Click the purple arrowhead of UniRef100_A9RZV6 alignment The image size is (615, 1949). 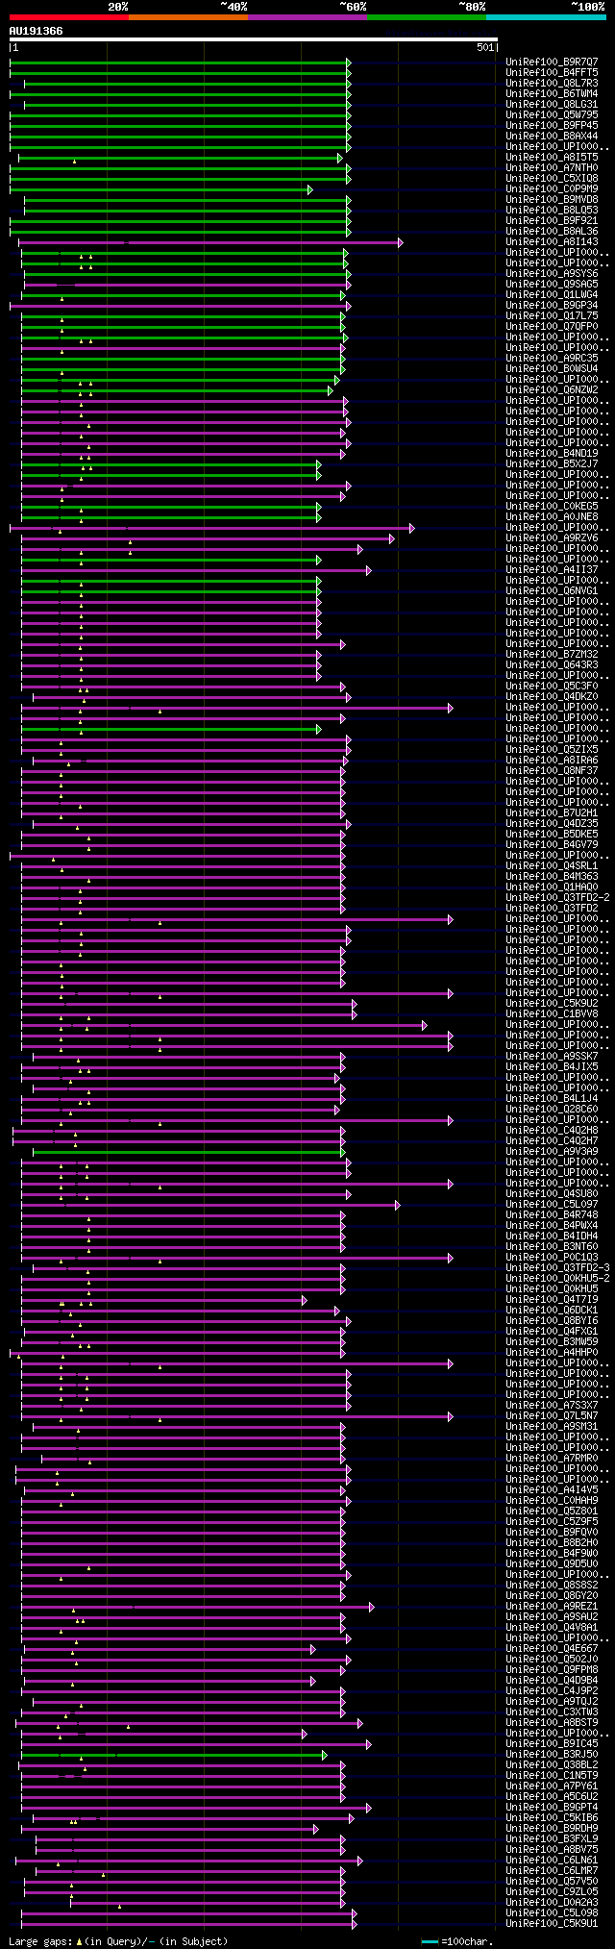pyautogui.click(x=391, y=538)
